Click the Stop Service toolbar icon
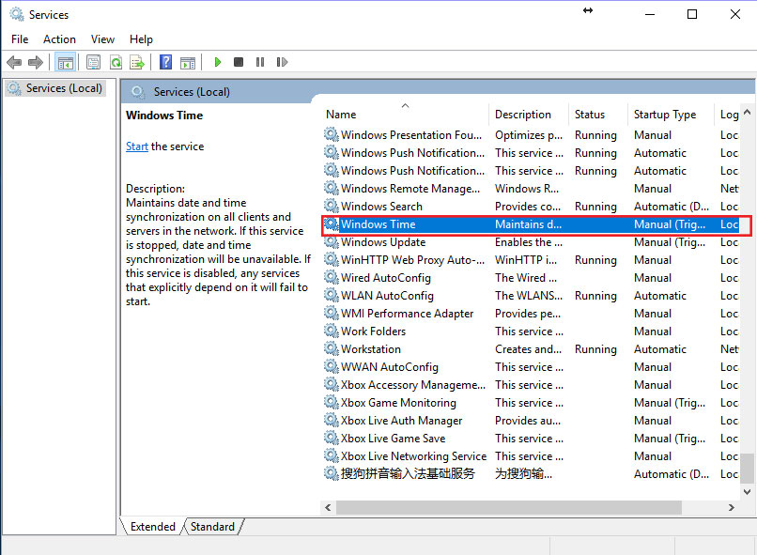 point(239,62)
